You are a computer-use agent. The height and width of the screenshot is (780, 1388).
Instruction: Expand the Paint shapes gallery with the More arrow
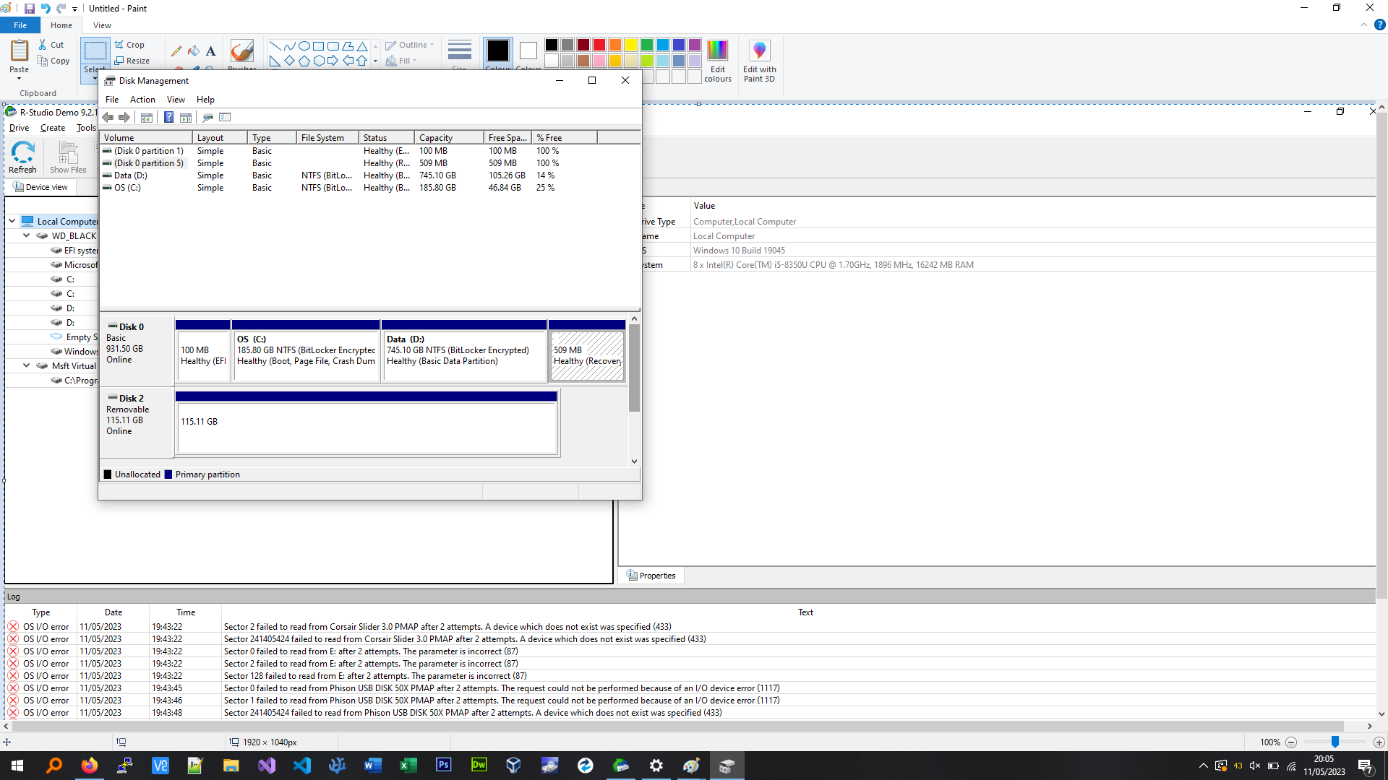pyautogui.click(x=375, y=61)
